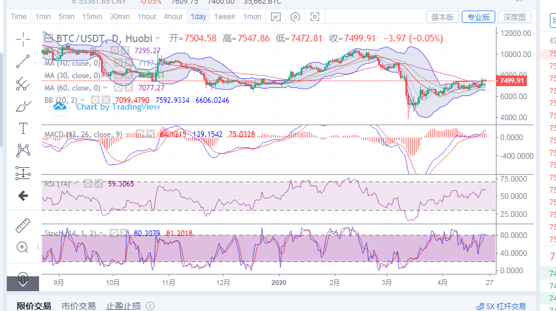Select the measure ruler tool

[x=23, y=224]
